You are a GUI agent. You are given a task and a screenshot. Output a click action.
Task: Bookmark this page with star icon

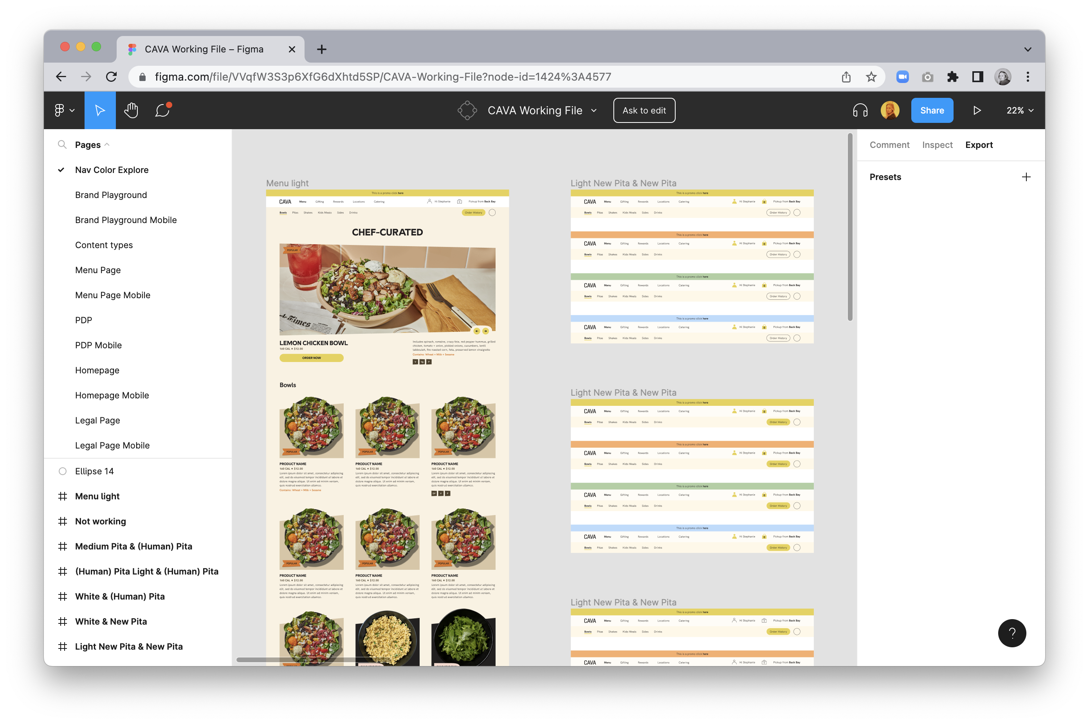tap(871, 77)
